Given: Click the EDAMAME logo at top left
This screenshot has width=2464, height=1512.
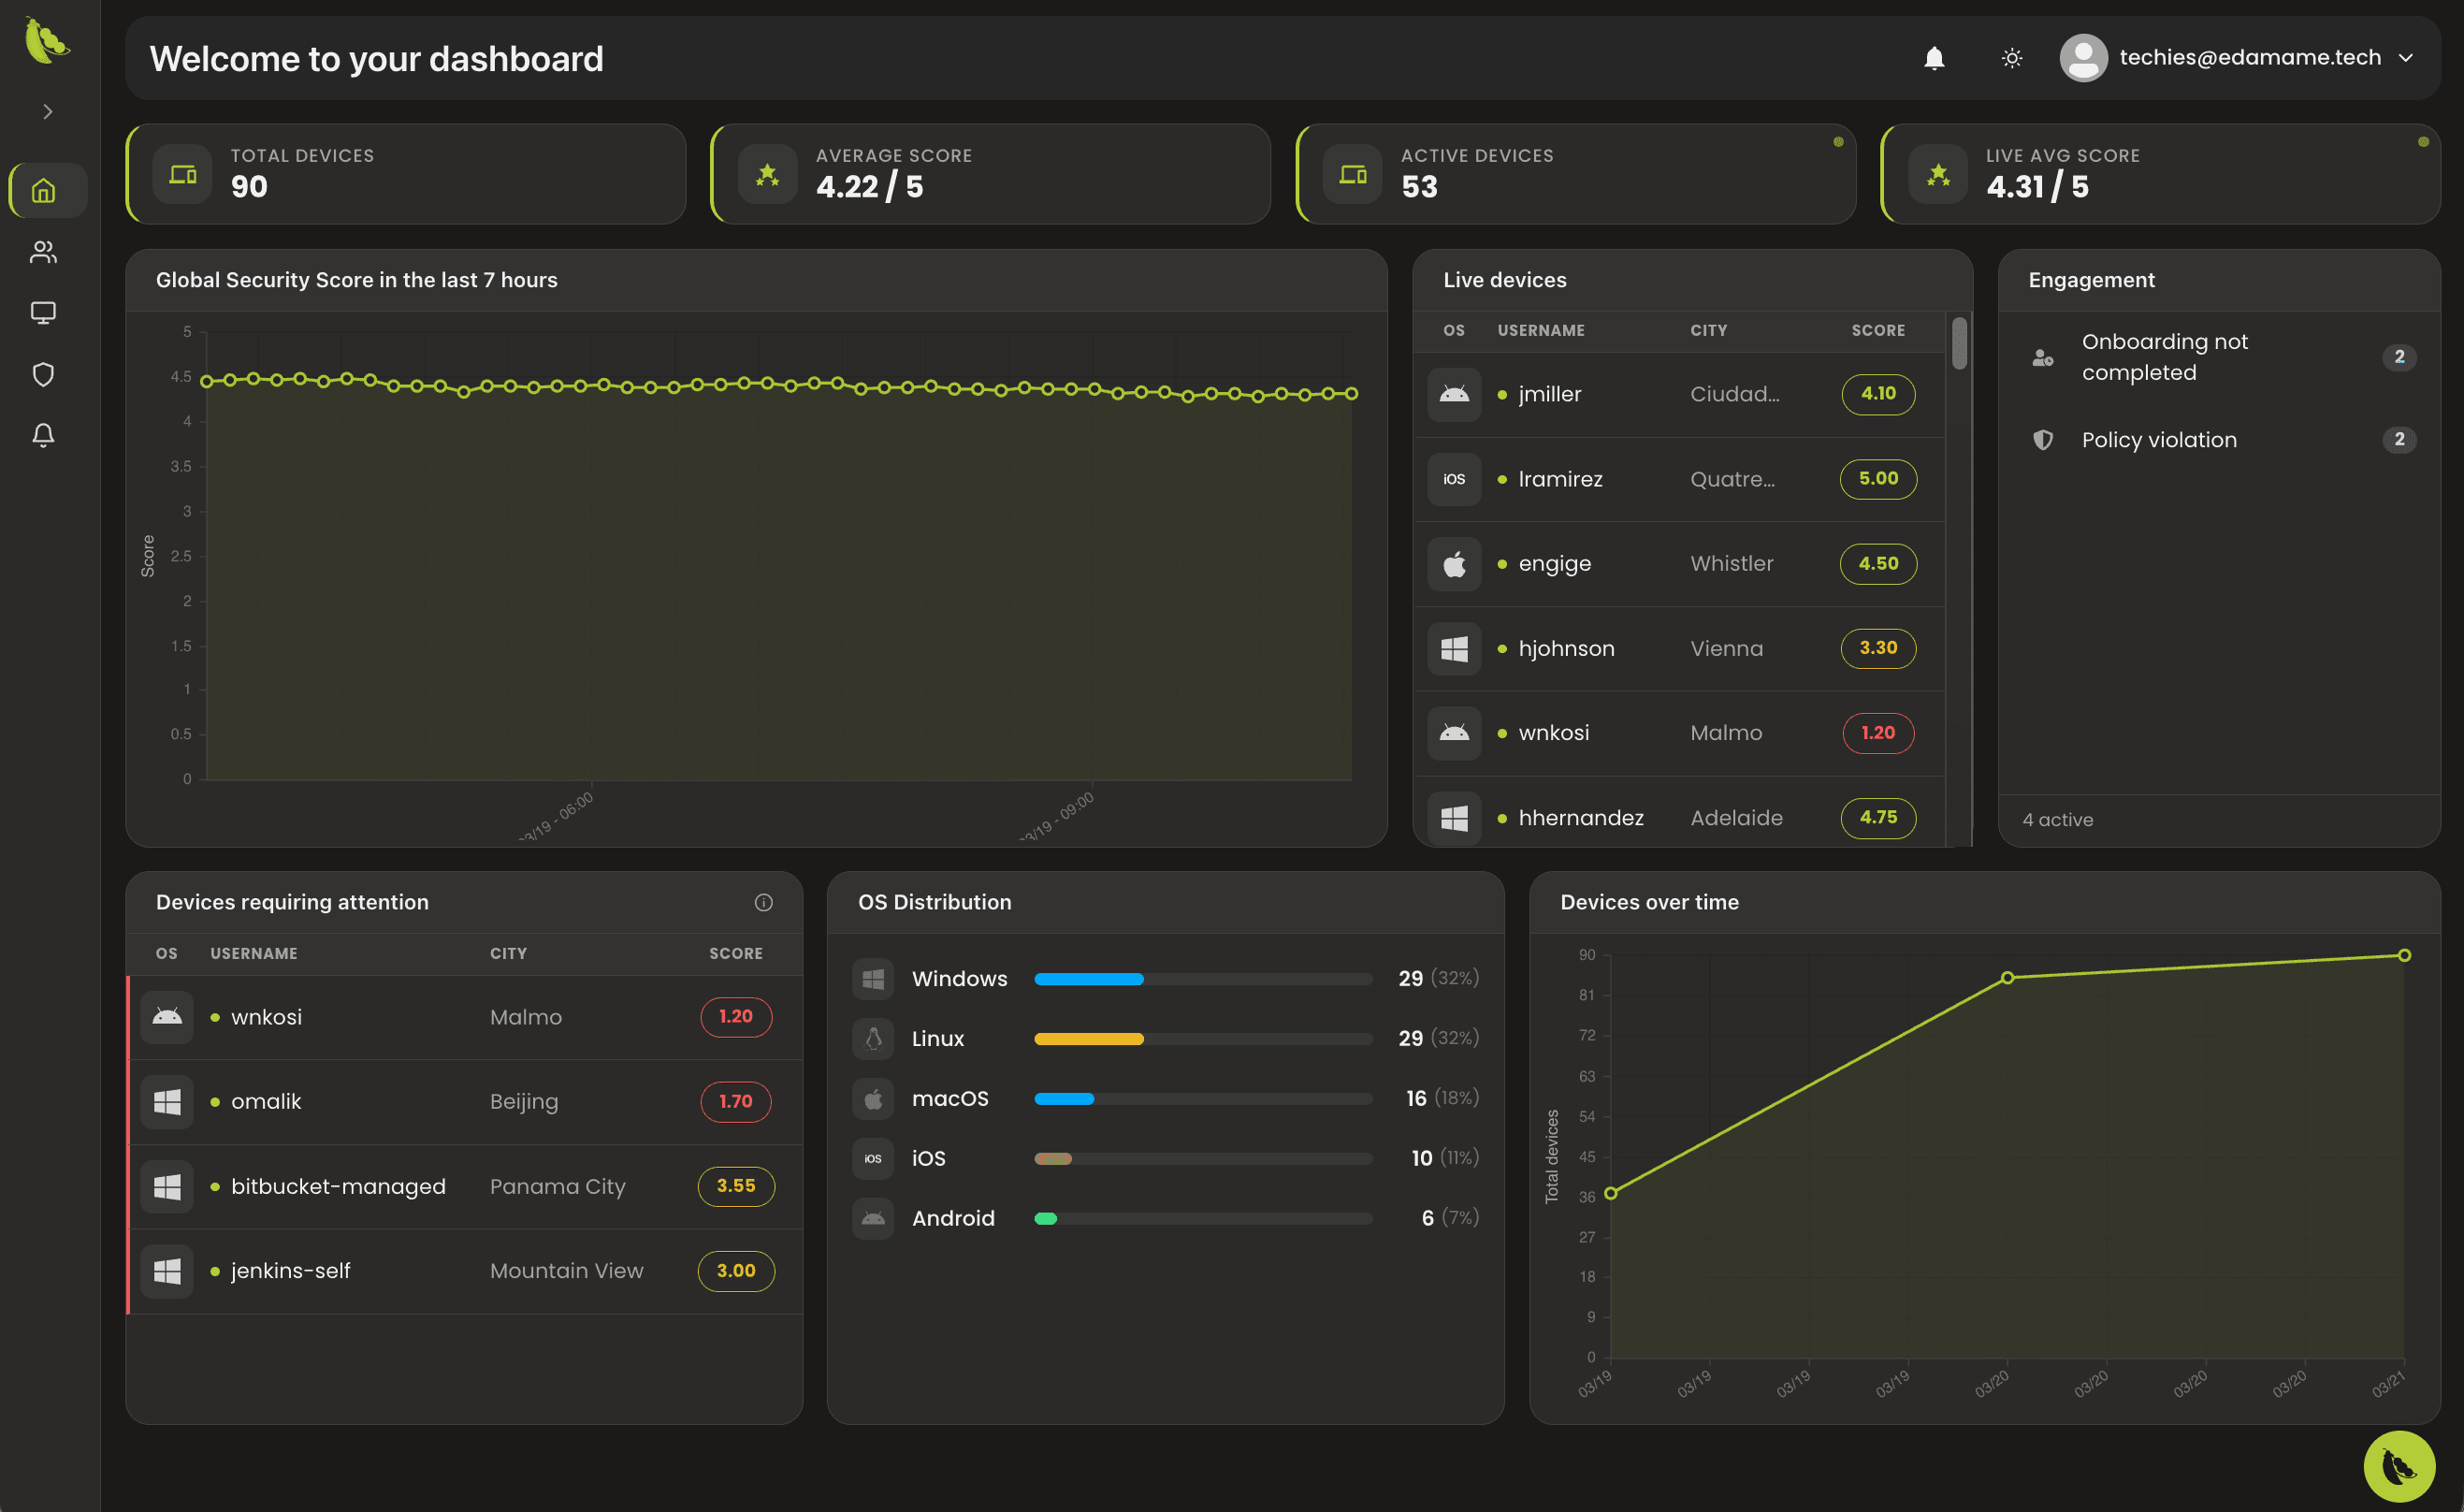Looking at the screenshot, I should (x=46, y=40).
